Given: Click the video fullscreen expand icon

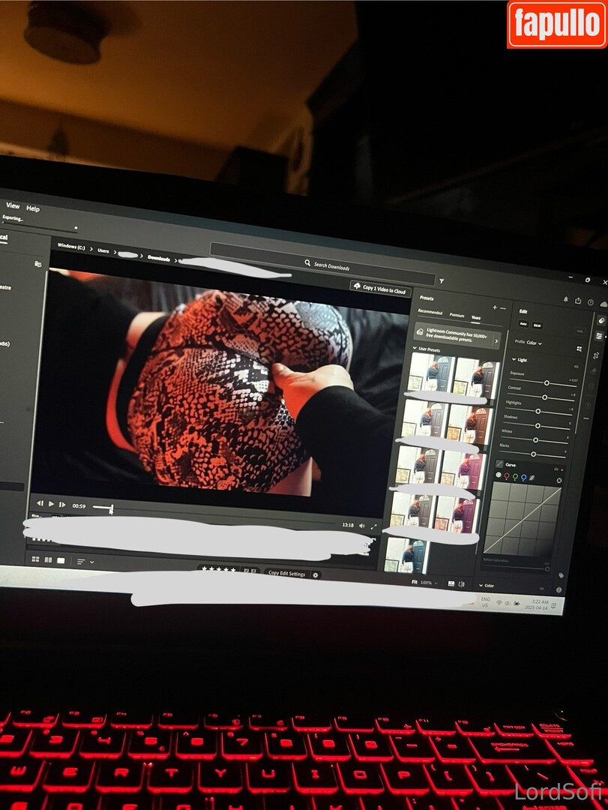Looking at the screenshot, I should pos(373,526).
